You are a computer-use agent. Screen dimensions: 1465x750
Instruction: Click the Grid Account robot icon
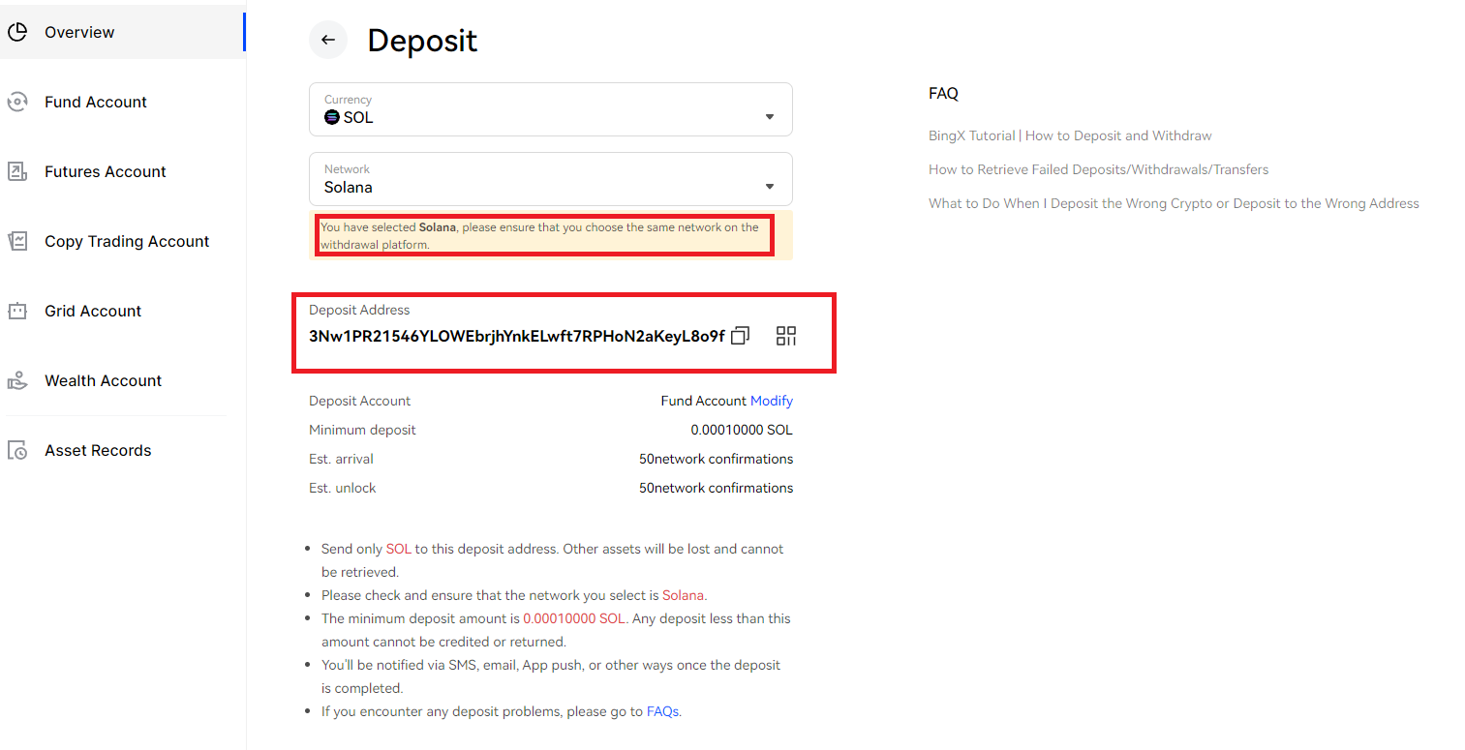[x=16, y=311]
